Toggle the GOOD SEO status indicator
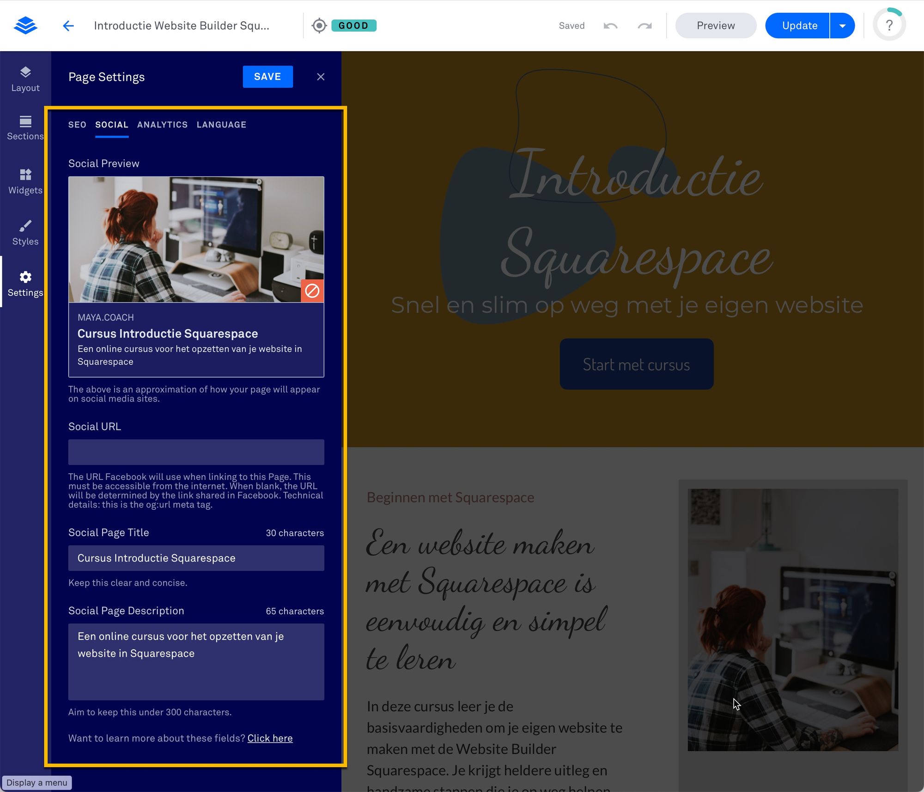Viewport: 924px width, 792px height. coord(353,25)
